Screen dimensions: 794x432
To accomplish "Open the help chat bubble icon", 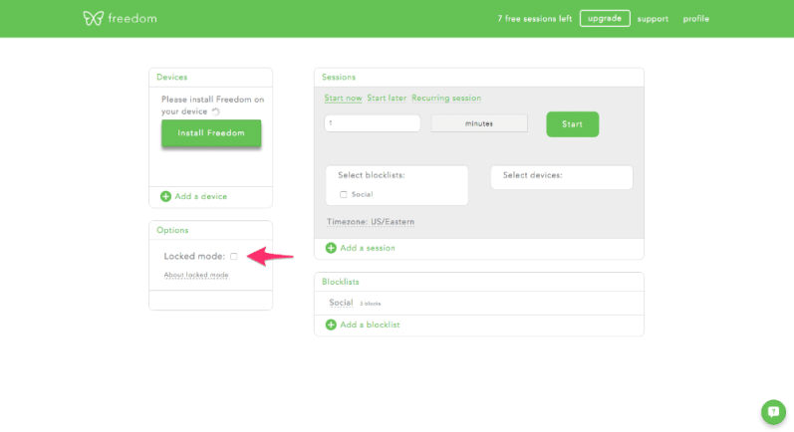I will point(773,412).
